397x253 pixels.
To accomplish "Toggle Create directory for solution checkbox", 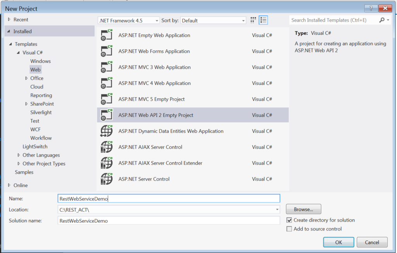I will (289, 220).
